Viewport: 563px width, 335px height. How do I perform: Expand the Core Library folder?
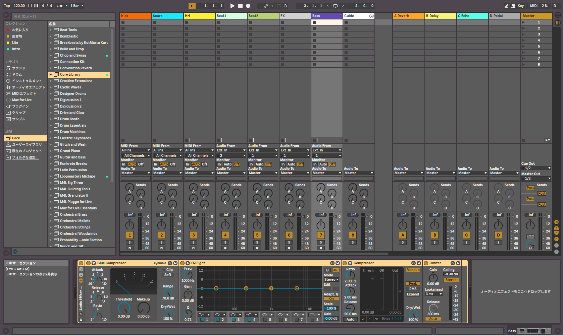click(x=50, y=74)
